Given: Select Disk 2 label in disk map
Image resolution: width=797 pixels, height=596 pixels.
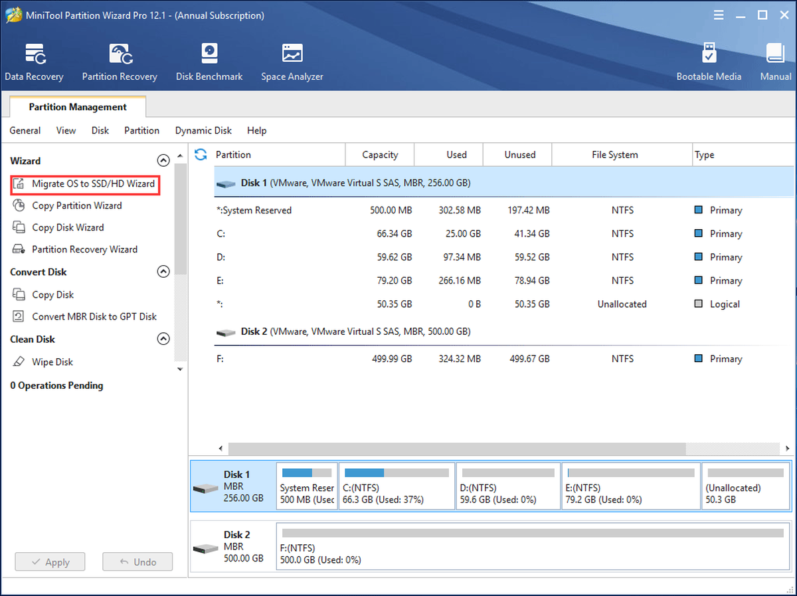Looking at the screenshot, I should click(234, 547).
